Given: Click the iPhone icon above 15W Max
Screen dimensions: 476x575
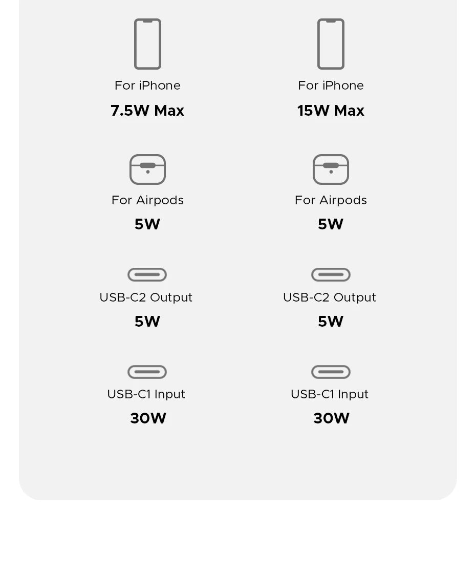Looking at the screenshot, I should point(331,44).
